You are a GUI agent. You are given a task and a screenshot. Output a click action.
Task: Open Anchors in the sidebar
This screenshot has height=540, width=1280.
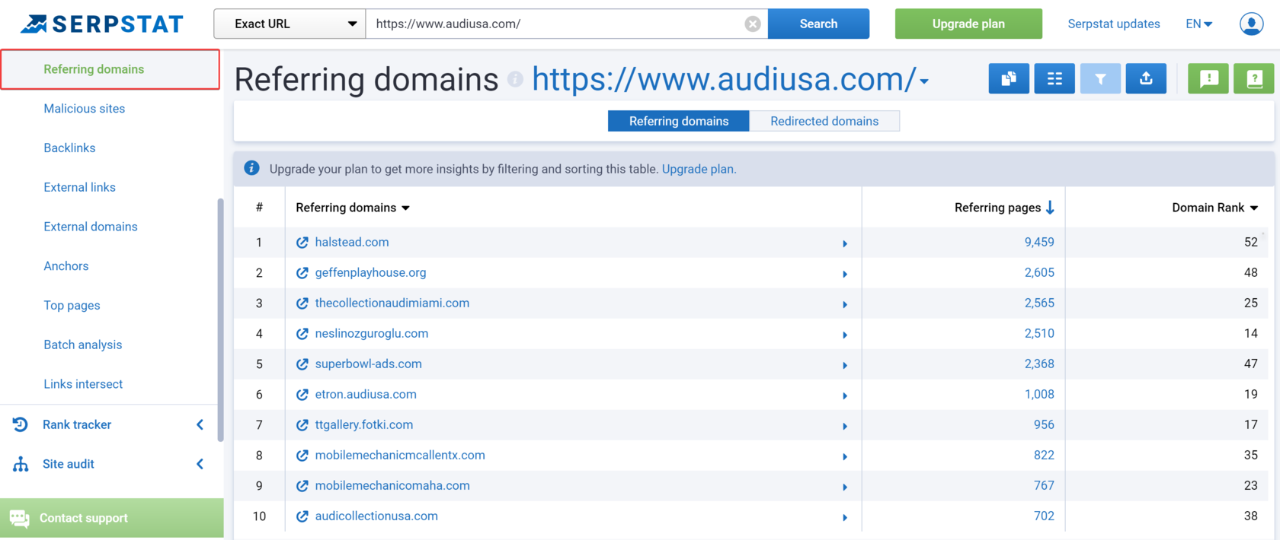[66, 266]
